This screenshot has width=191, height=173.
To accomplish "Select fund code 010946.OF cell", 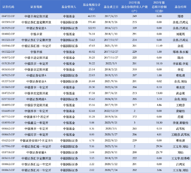I will 8,46.
